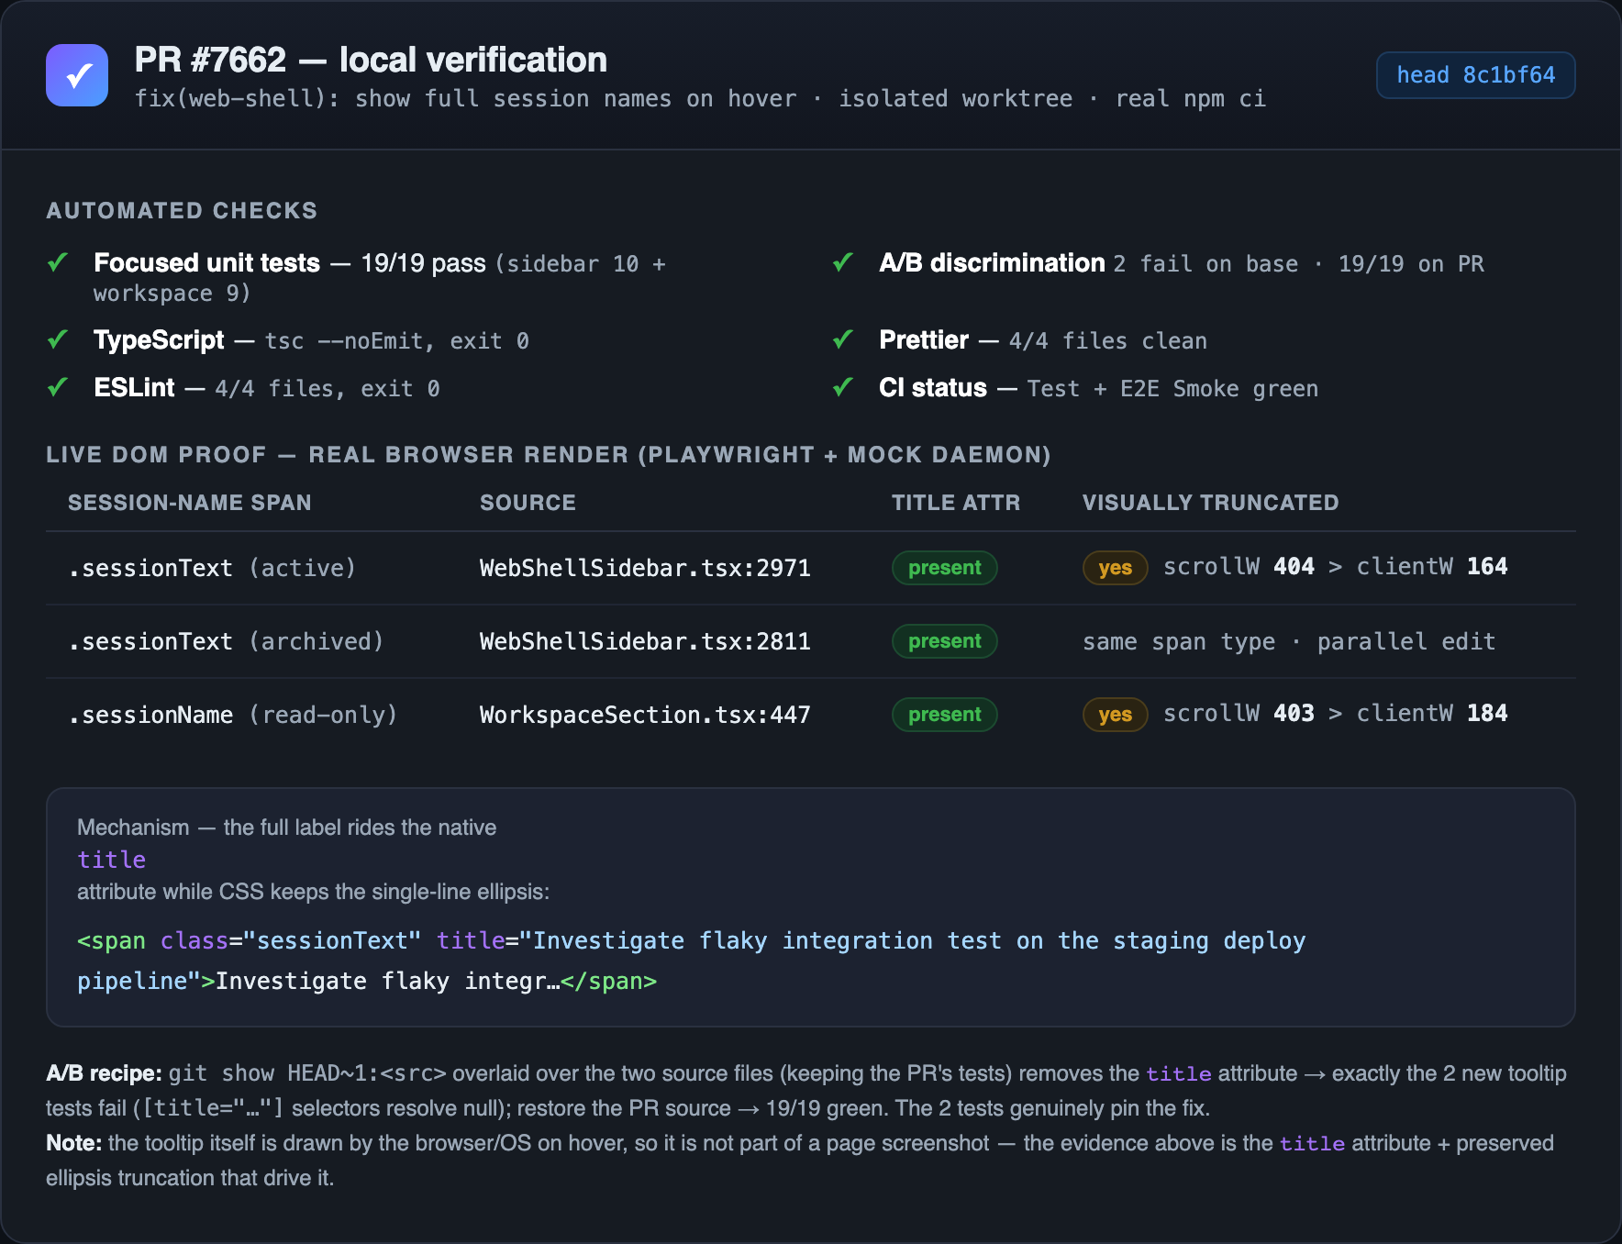
Task: Click the git show HEAD~1:<src> command text
Action: tap(307, 1073)
